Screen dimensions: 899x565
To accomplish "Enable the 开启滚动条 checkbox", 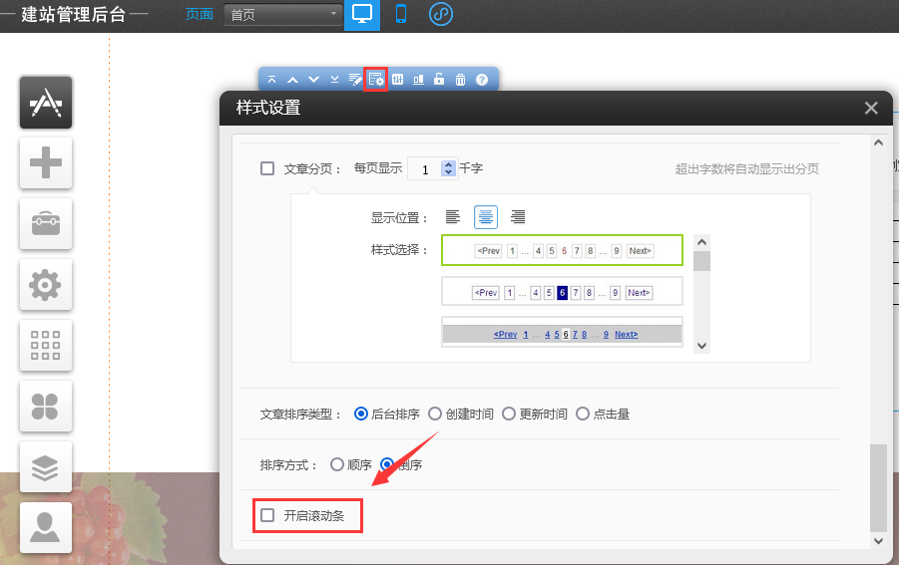I will (267, 515).
